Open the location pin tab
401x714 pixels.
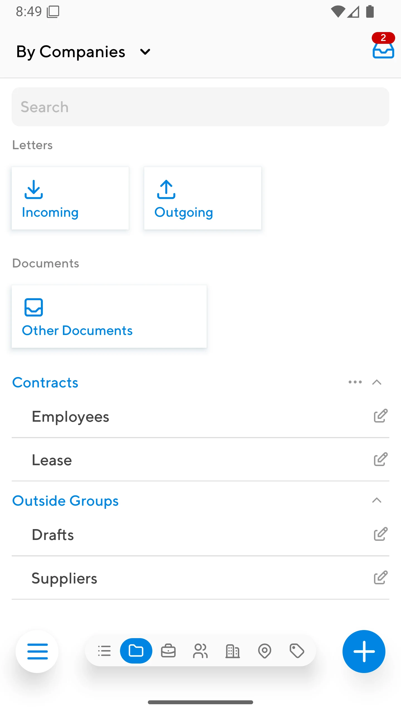265,651
